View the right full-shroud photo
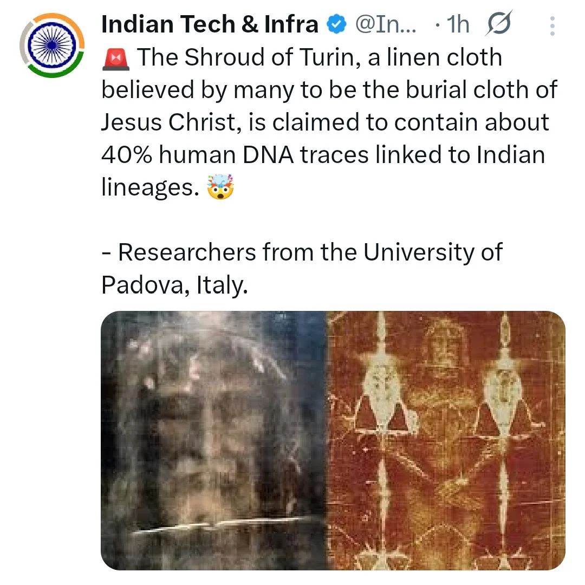The height and width of the screenshot is (585, 585). click(x=445, y=440)
